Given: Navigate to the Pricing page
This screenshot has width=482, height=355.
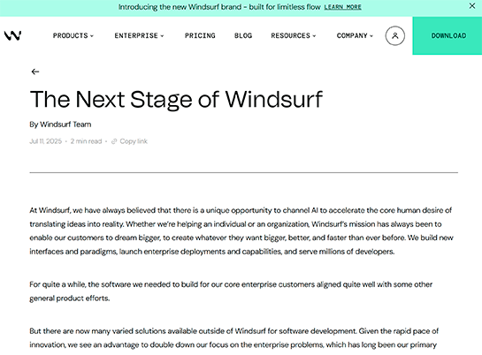Looking at the screenshot, I should (x=200, y=35).
